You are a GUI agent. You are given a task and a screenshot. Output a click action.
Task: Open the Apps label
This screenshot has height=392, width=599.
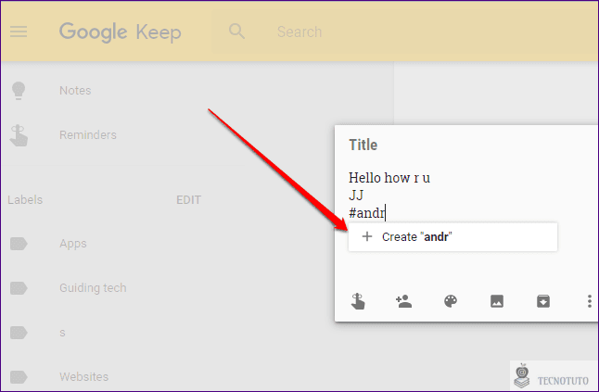[x=73, y=244]
